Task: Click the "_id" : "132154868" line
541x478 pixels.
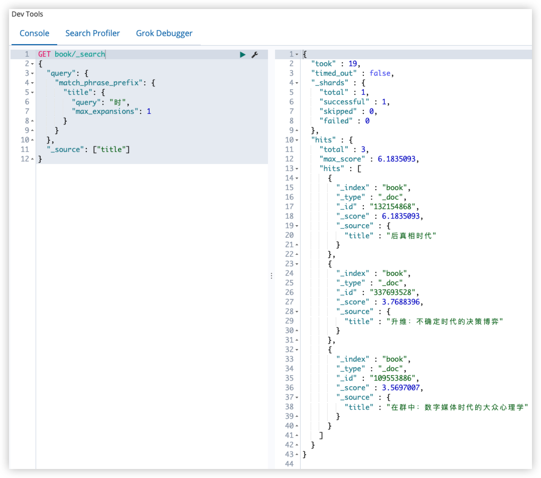Action: (x=377, y=207)
